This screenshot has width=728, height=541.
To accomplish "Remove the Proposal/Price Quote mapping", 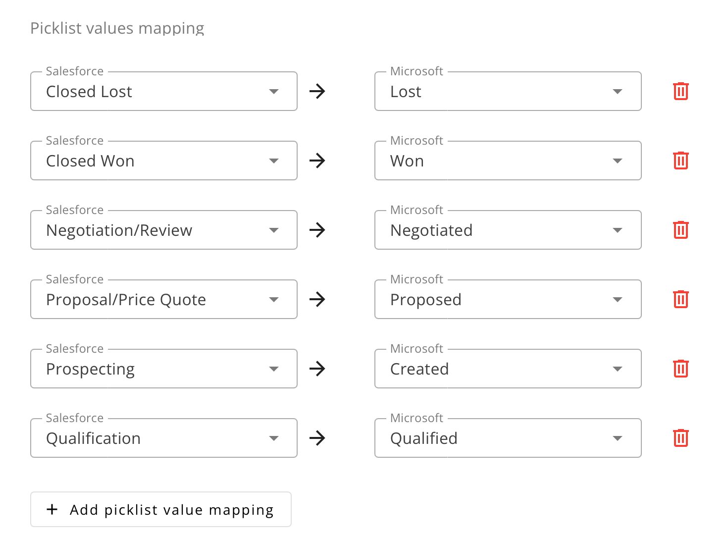I will [x=681, y=299].
